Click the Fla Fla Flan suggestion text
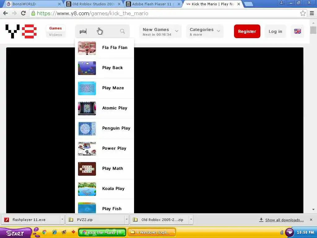Viewport: 317px width, 238px height. [115, 47]
